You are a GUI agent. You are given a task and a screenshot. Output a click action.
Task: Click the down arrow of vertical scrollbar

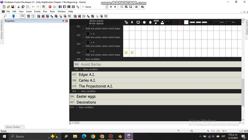(x=243, y=120)
